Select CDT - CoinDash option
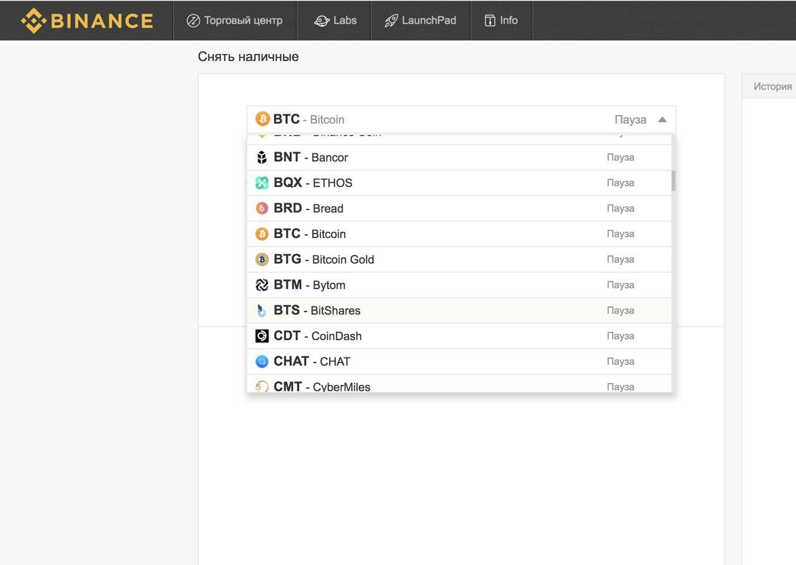The image size is (796, 565). click(459, 336)
